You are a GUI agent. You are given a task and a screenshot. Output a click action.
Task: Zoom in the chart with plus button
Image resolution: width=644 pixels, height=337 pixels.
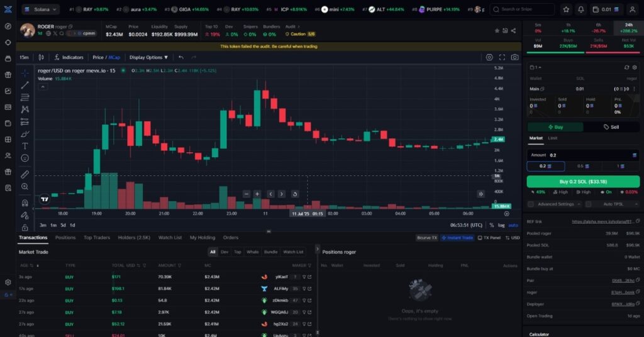[257, 194]
